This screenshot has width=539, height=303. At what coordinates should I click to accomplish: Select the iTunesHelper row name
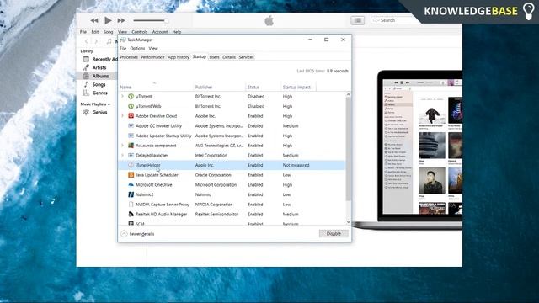pos(148,165)
